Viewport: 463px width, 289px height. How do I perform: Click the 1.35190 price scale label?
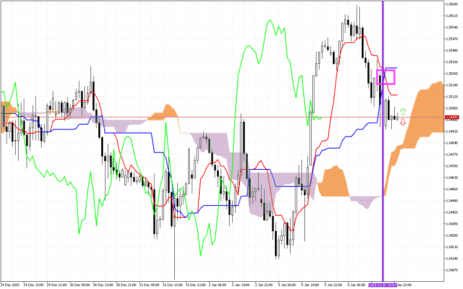pyautogui.click(x=452, y=85)
